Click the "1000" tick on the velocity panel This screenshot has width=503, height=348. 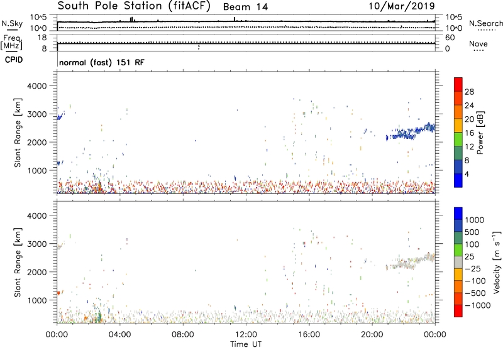36,300
